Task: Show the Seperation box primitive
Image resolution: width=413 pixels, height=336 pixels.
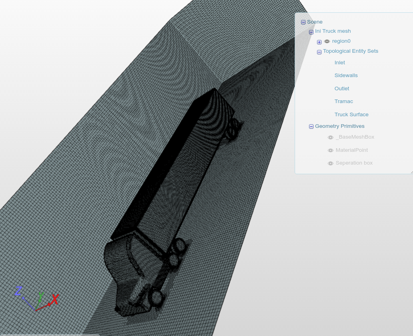Action: tap(331, 163)
